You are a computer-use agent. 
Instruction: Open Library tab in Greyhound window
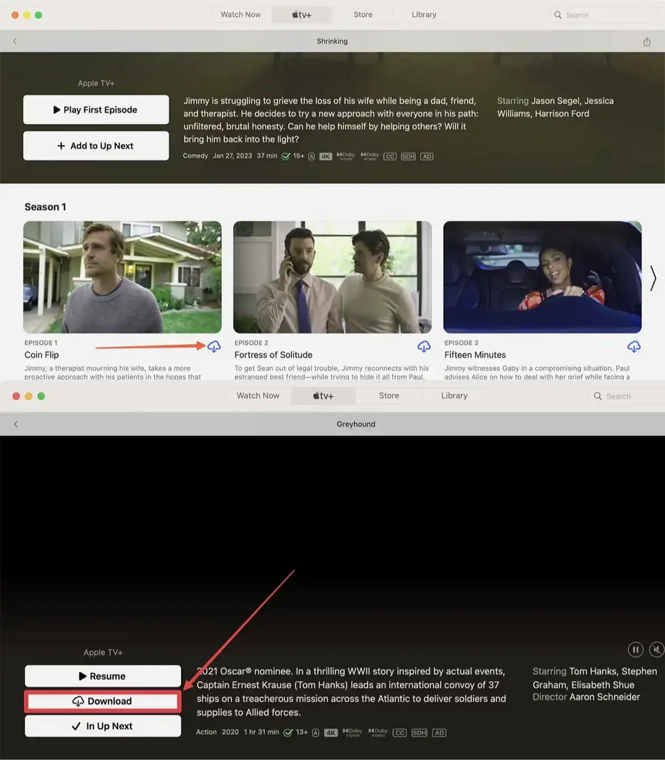(x=454, y=395)
